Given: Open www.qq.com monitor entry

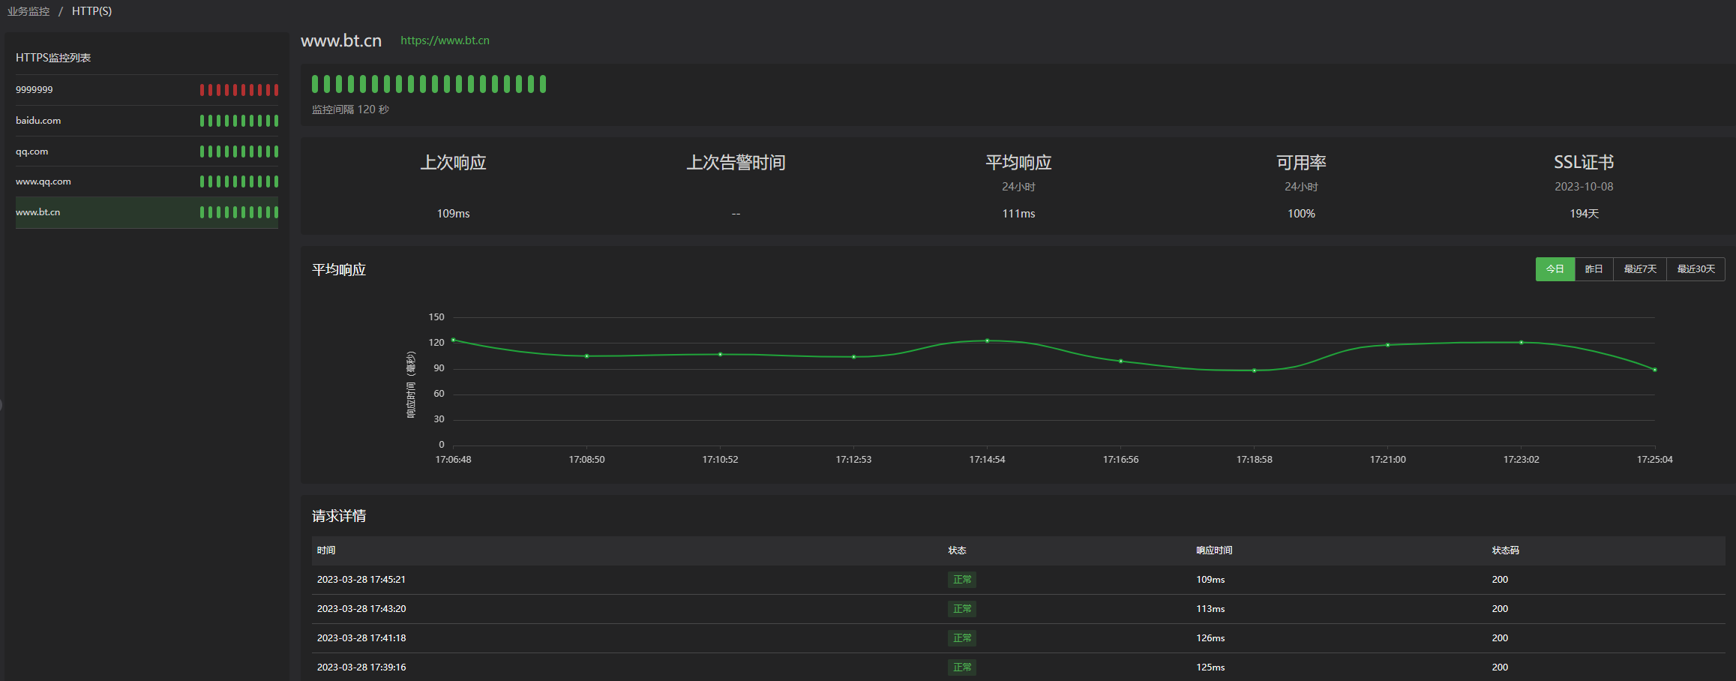Looking at the screenshot, I should coord(43,181).
